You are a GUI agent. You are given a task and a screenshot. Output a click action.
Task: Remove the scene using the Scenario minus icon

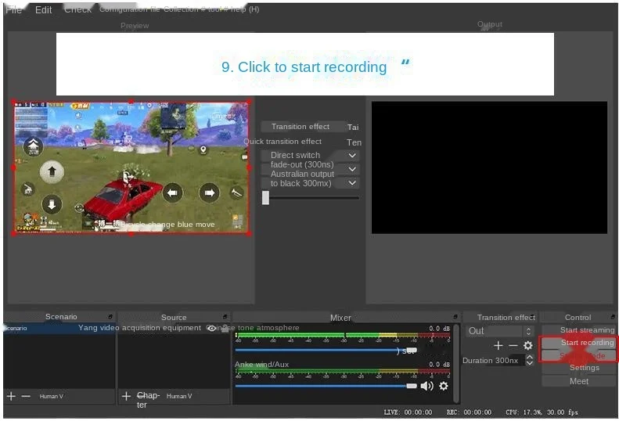tap(26, 396)
